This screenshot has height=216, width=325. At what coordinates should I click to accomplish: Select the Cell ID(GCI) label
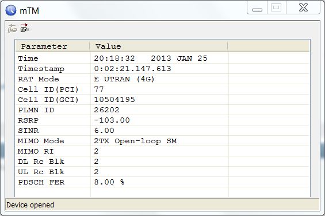click(48, 100)
